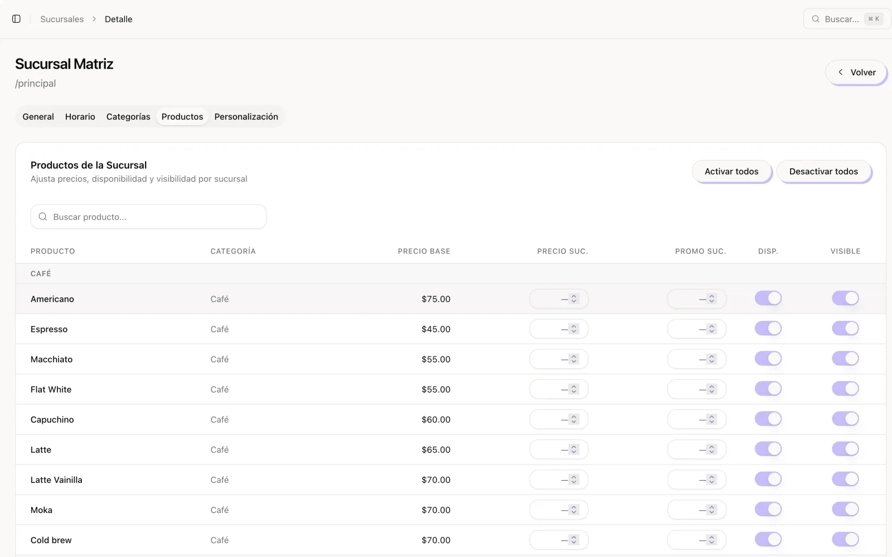Screen dimensions: 892x557
Task: Disable Espresso availability switch
Action: pyautogui.click(x=768, y=329)
